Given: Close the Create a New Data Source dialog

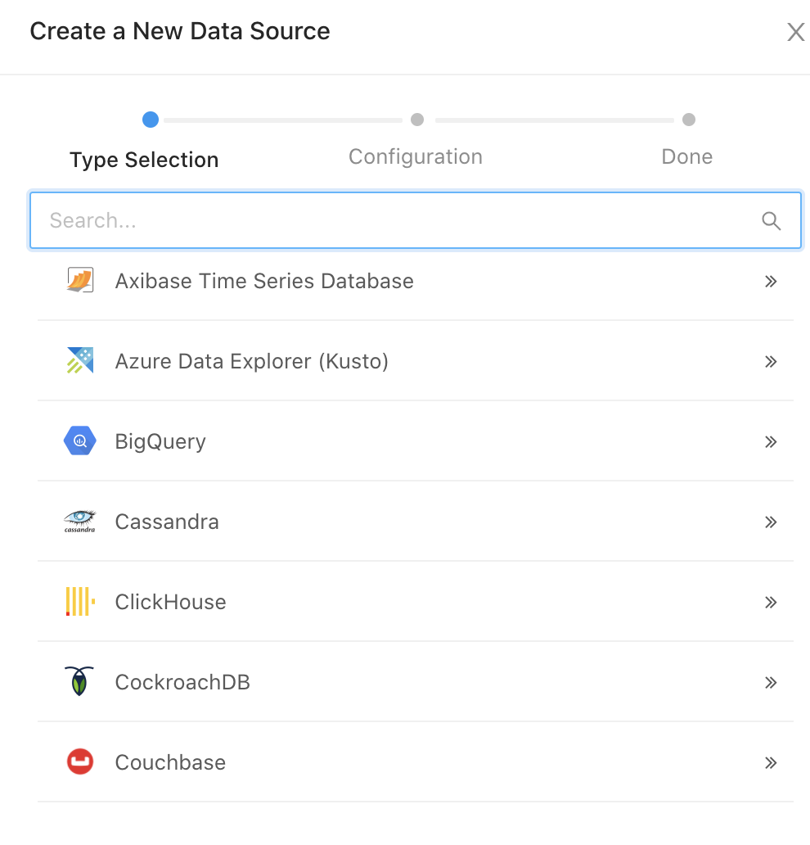Looking at the screenshot, I should [x=795, y=32].
